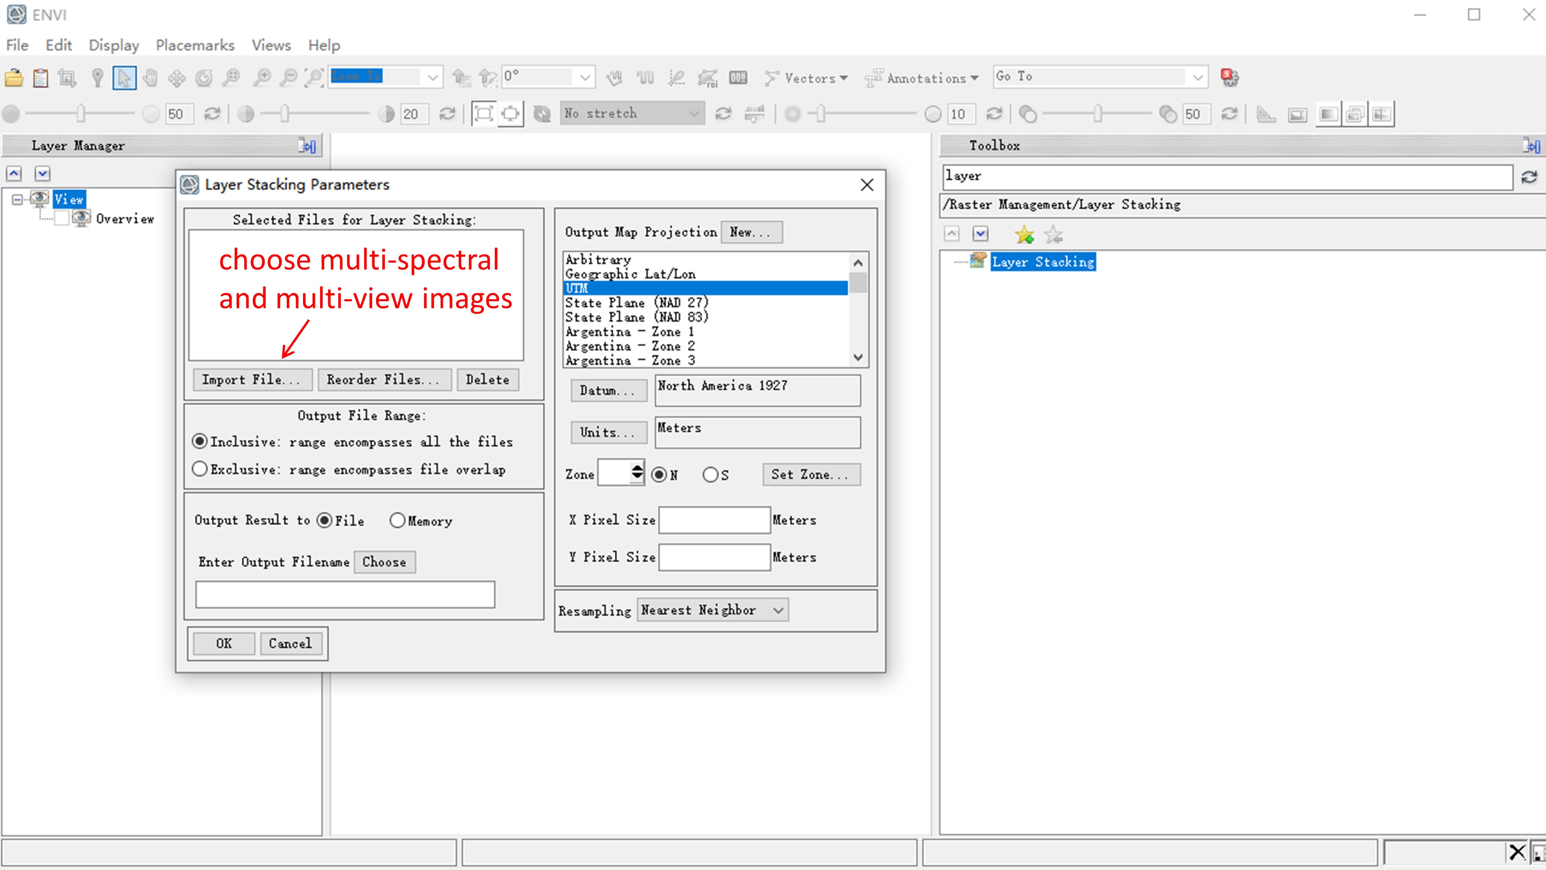This screenshot has height=870, width=1546.
Task: Choose S hemisphere for Zone
Action: coord(711,475)
